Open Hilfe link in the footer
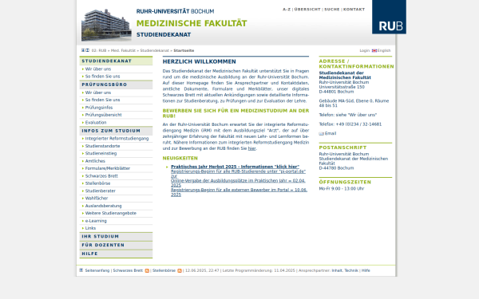 [x=366, y=270]
